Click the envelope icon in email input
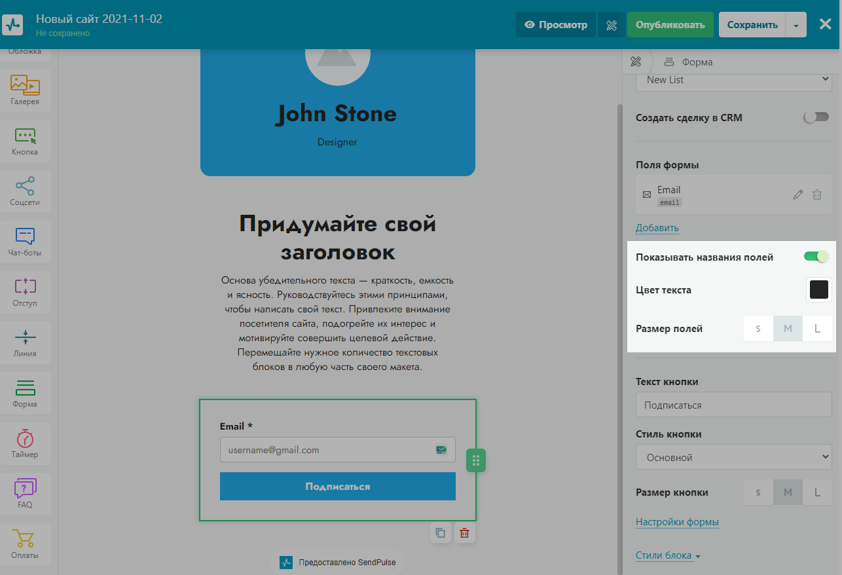Screen dimensions: 842x575 click(441, 450)
